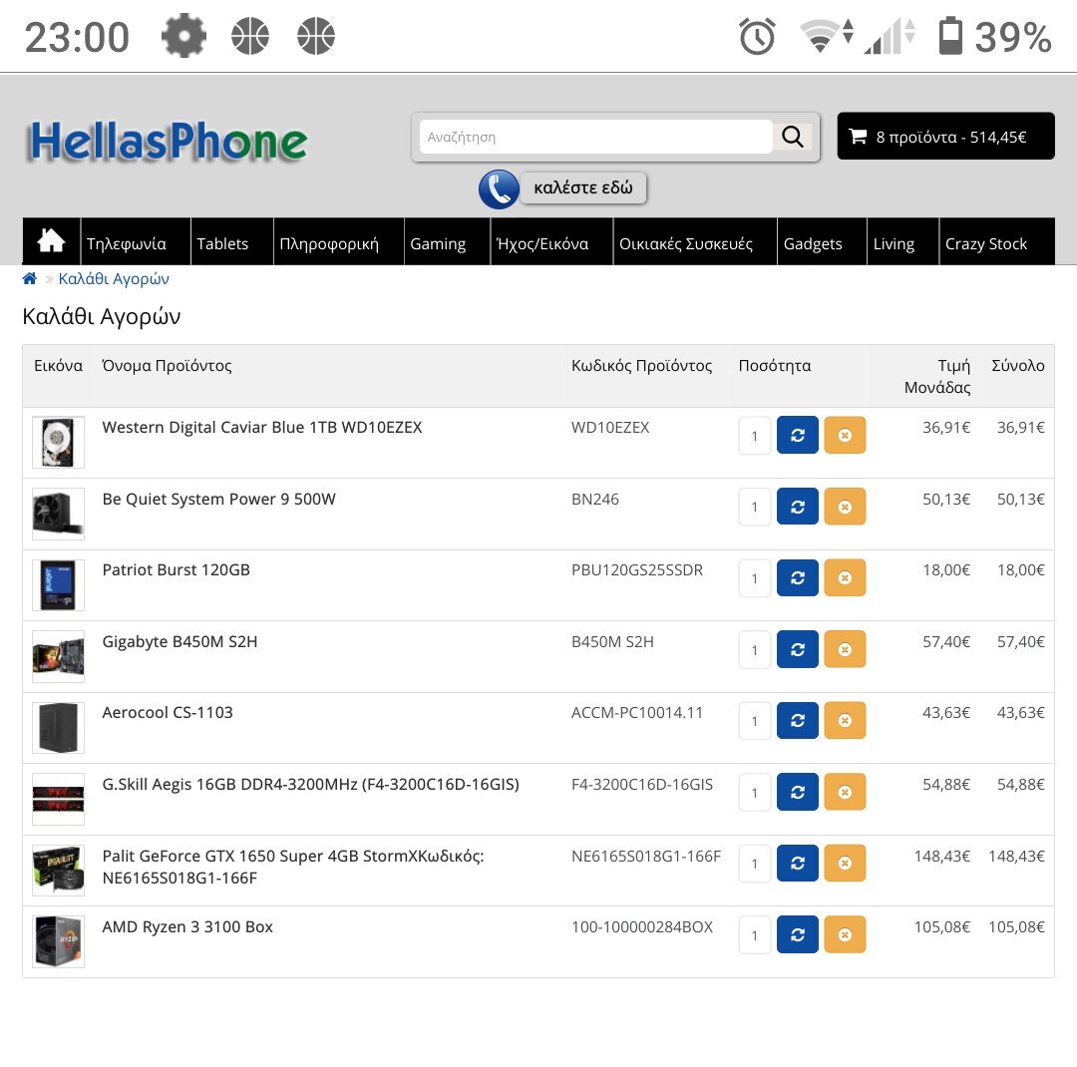The image size is (1077, 1067).
Task: Update quantity for Western Digital Caviar Blue
Action: pyautogui.click(x=798, y=435)
